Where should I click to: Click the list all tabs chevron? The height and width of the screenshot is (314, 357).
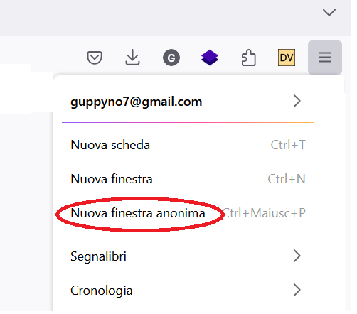click(329, 12)
